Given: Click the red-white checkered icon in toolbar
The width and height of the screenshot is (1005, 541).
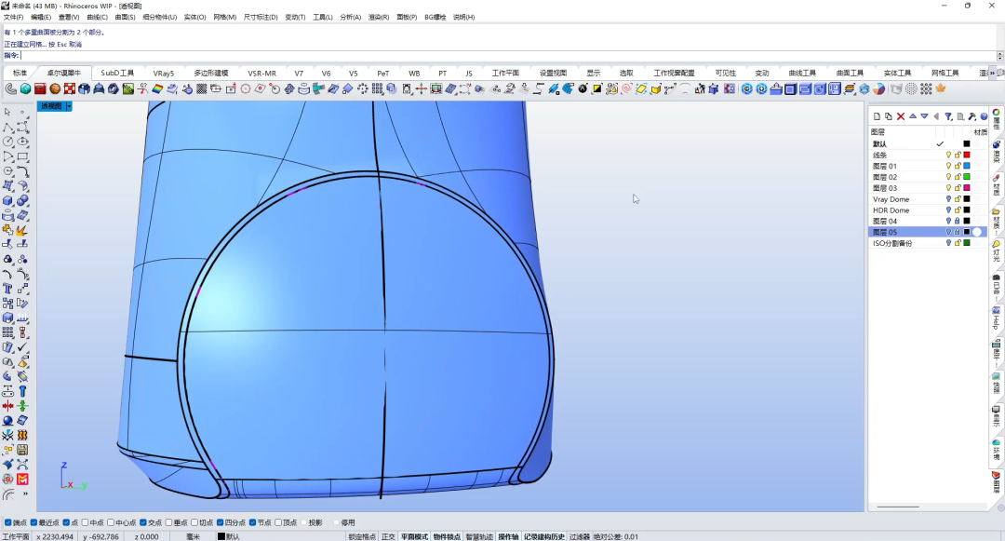Looking at the screenshot, I should (70, 89).
